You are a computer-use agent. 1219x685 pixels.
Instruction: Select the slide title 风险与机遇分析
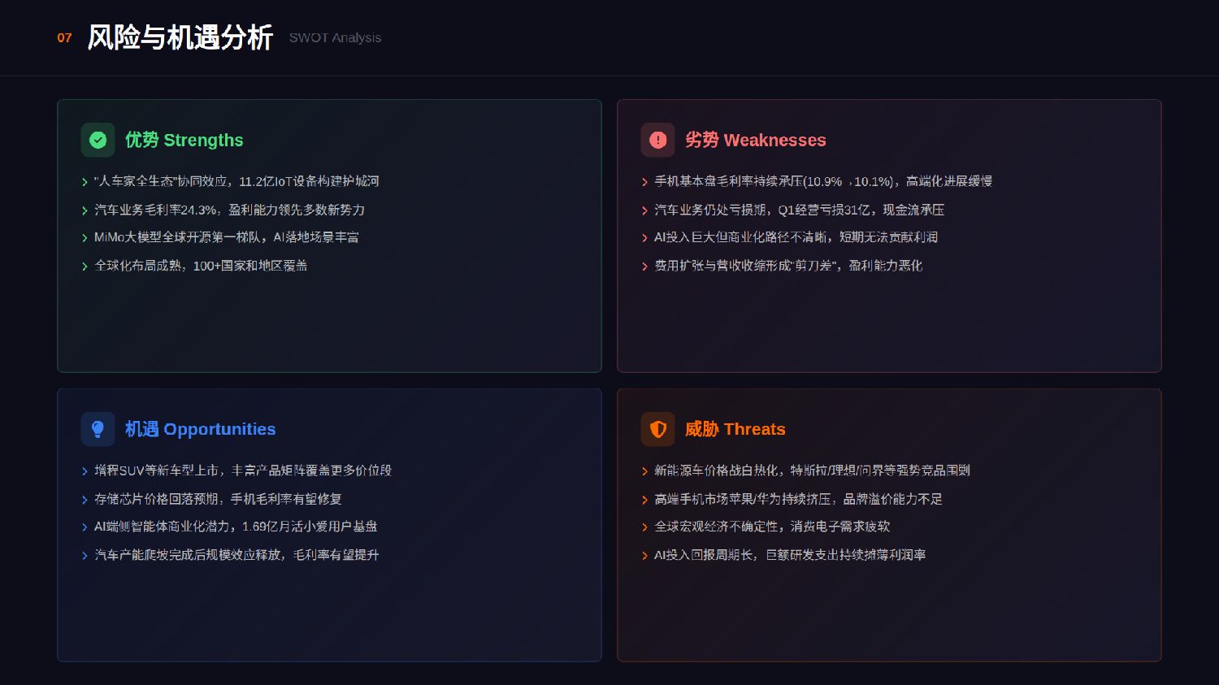click(180, 37)
